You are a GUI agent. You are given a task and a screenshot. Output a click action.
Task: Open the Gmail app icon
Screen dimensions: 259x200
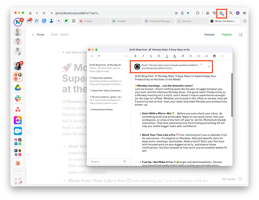[x=29, y=21]
